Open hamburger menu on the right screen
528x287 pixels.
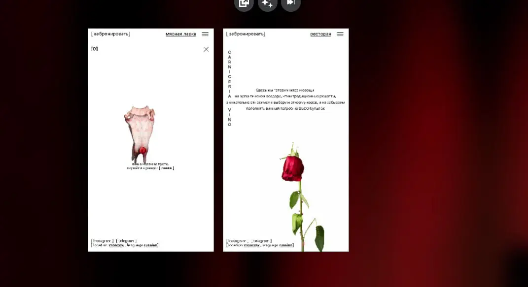(x=340, y=34)
